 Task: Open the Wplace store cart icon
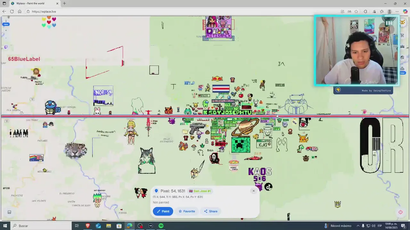pyautogui.click(x=403, y=35)
